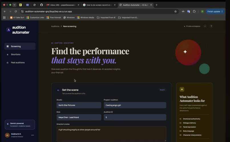The height and width of the screenshot is (142, 230).
Task: Reload the page with the refresh icon
Action: 16,11
